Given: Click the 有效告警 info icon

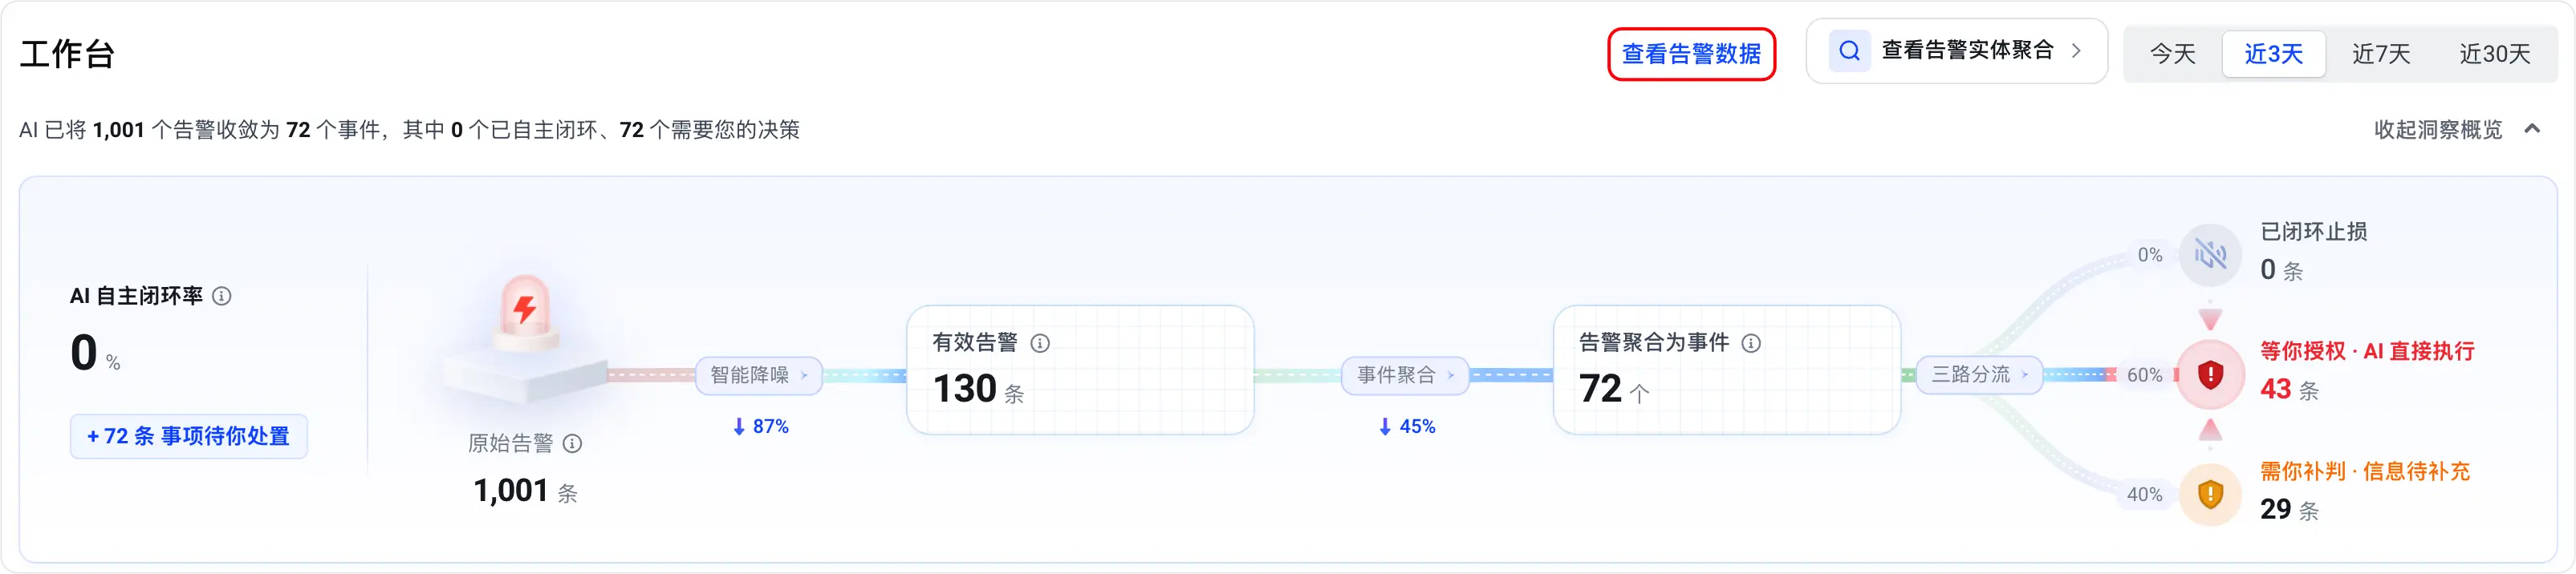Looking at the screenshot, I should click(x=1040, y=343).
